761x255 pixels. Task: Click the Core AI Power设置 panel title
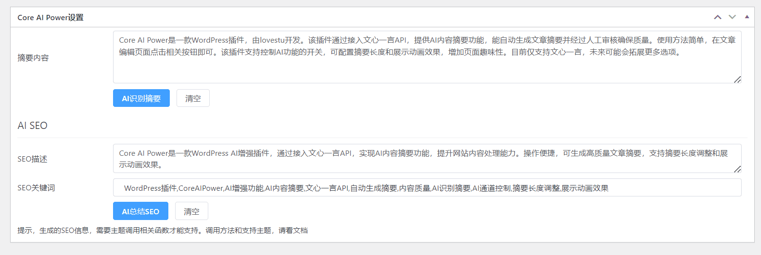click(51, 18)
